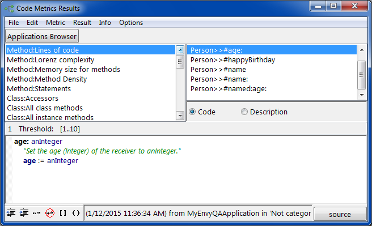The image size is (372, 226).
Task: Click methods list scrollbar thumb
Action: [x=361, y=75]
